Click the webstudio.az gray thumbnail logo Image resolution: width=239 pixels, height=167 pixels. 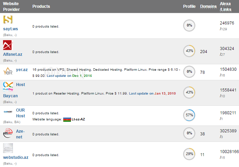(x=8, y=148)
